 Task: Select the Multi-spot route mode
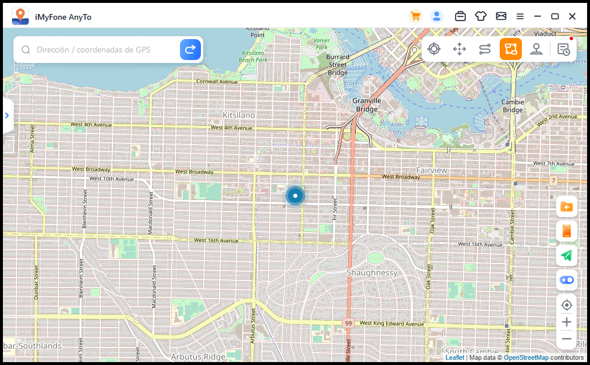tap(510, 49)
